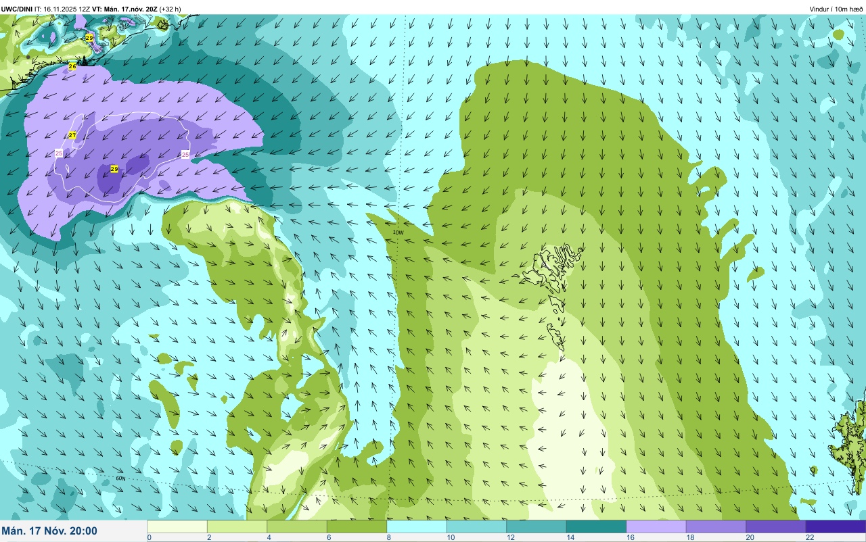Viewport: 866px width, 542px height.
Task: Click the 8–10 m/s pale cyan legend swatch
Action: pos(417,526)
